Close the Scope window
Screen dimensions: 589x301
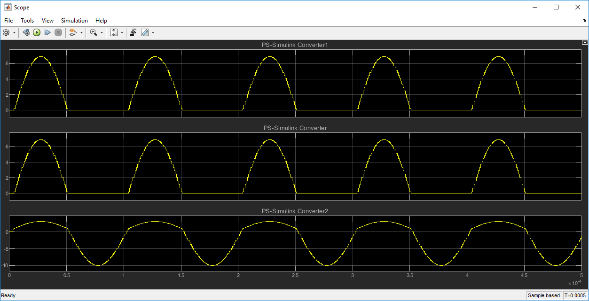(x=578, y=7)
